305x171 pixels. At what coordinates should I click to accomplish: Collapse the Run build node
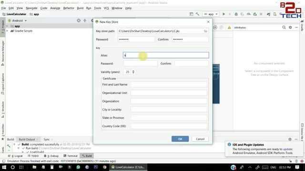pyautogui.click(x=18, y=148)
